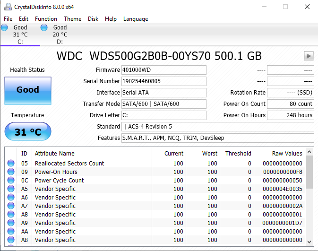Click the Features field listing S.M.A.R.T.

pyautogui.click(x=217, y=138)
